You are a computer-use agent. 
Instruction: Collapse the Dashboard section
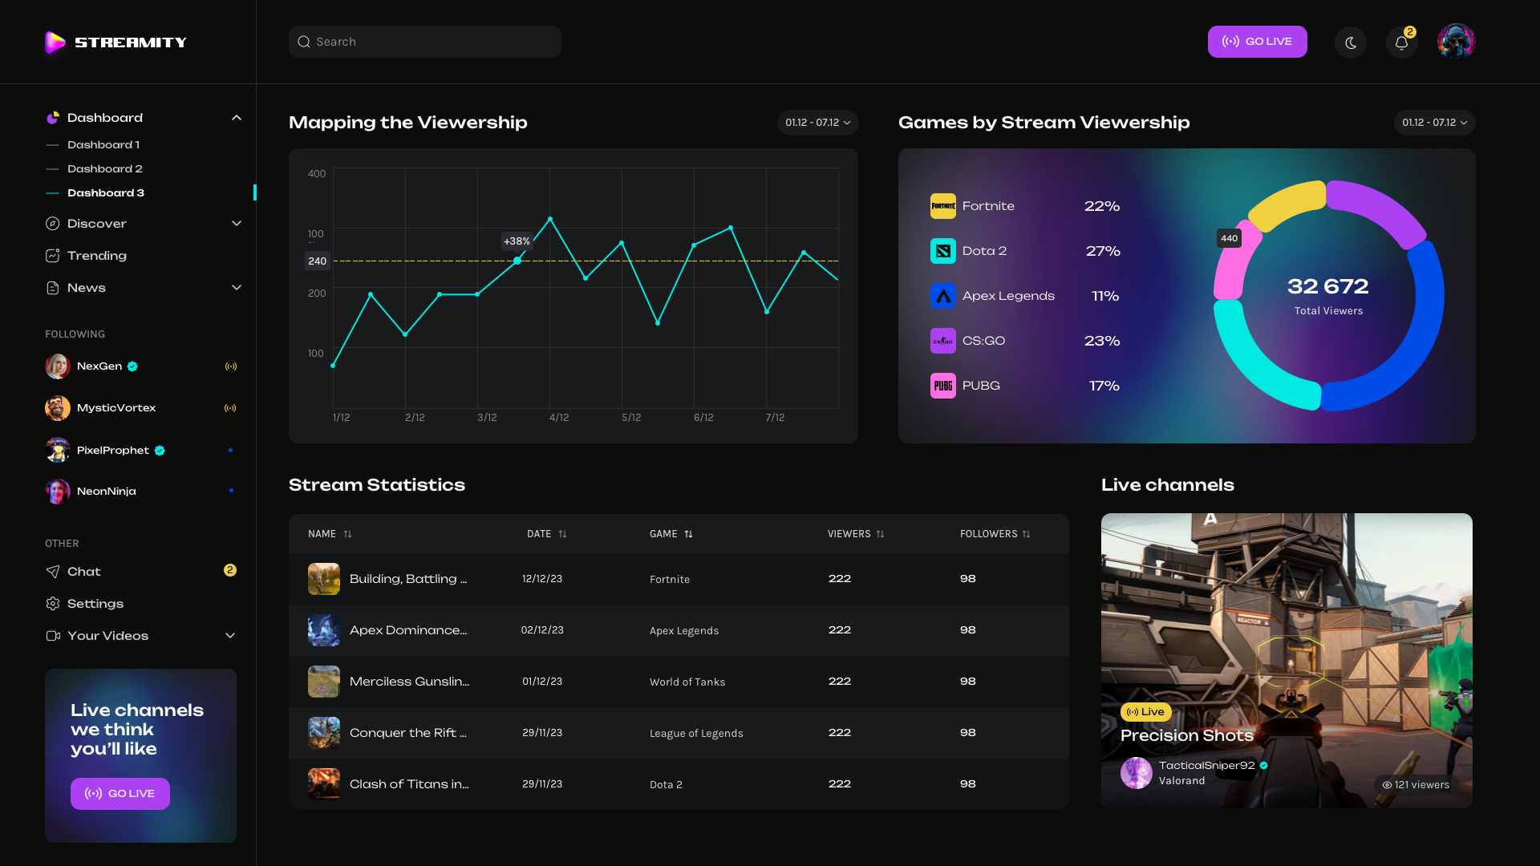click(237, 117)
